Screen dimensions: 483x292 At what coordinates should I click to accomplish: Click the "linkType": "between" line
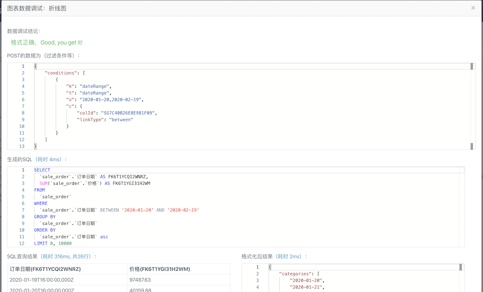pos(105,120)
